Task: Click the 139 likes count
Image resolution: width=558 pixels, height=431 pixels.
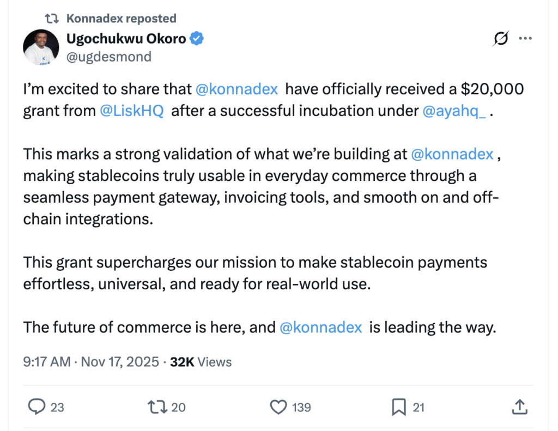Action: coord(301,407)
